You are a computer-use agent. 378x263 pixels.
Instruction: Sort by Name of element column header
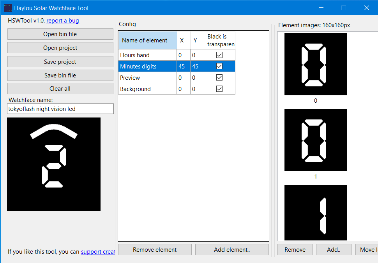(148, 40)
